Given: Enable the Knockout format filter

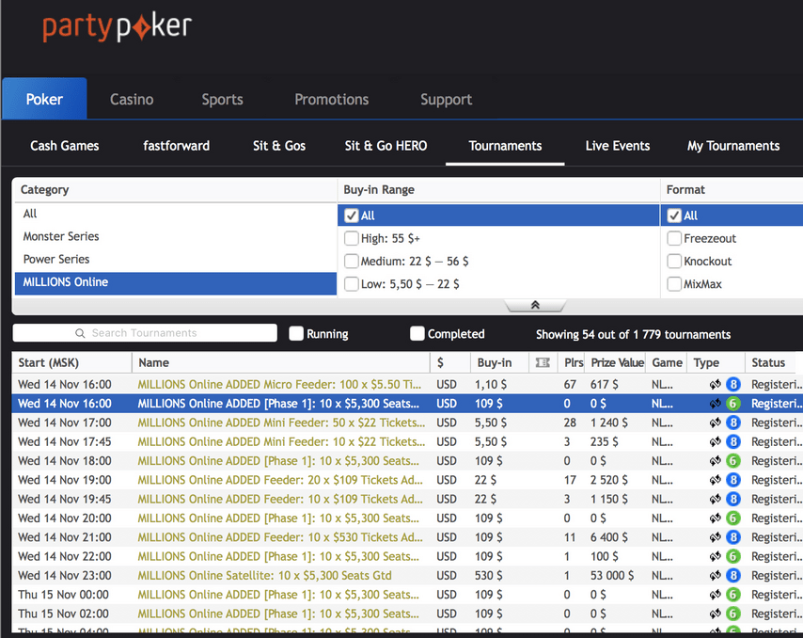Looking at the screenshot, I should pyautogui.click(x=674, y=262).
